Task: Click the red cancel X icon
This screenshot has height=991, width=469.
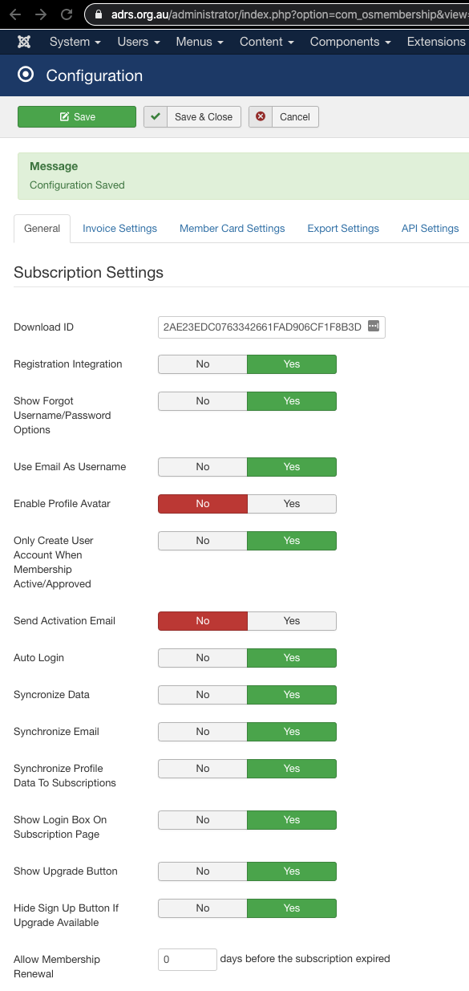Action: (261, 116)
